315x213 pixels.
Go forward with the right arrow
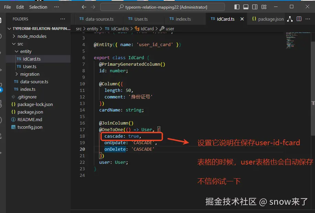click(x=93, y=7)
